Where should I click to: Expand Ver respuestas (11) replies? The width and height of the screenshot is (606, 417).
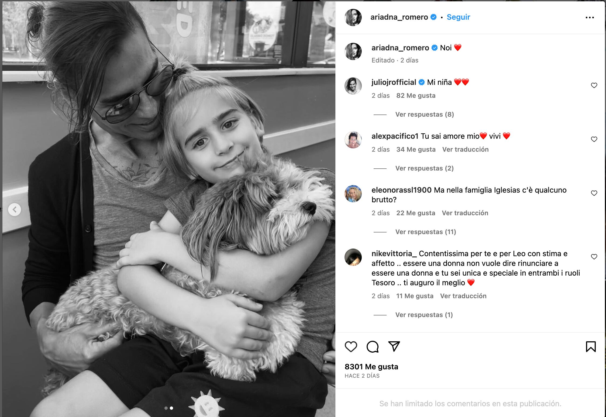[425, 232]
